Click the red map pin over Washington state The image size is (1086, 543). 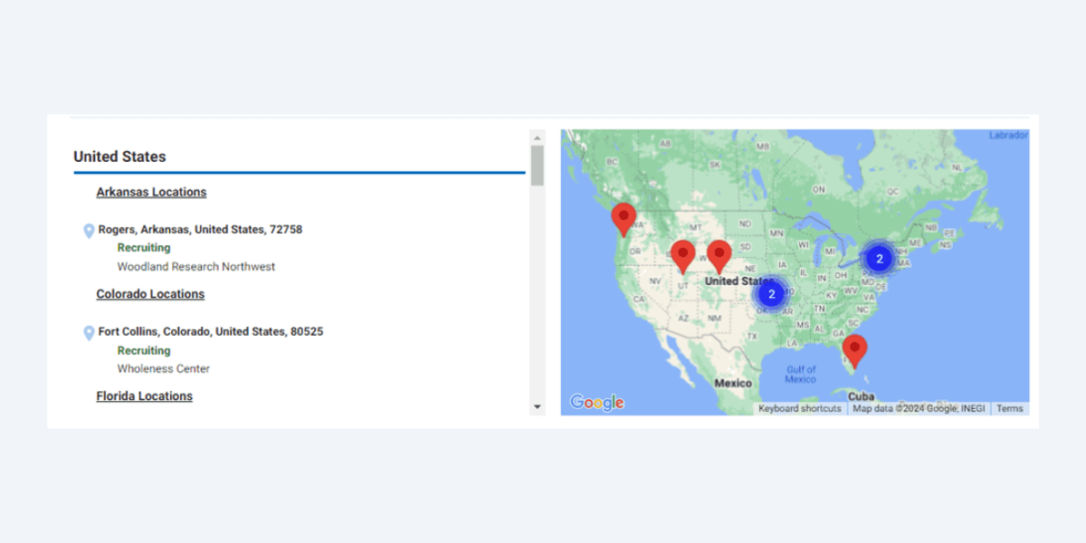click(623, 218)
